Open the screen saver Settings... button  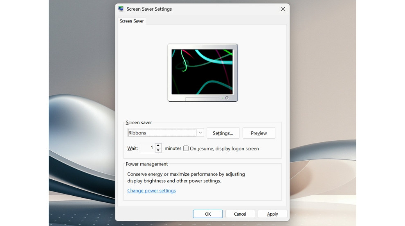coord(223,133)
